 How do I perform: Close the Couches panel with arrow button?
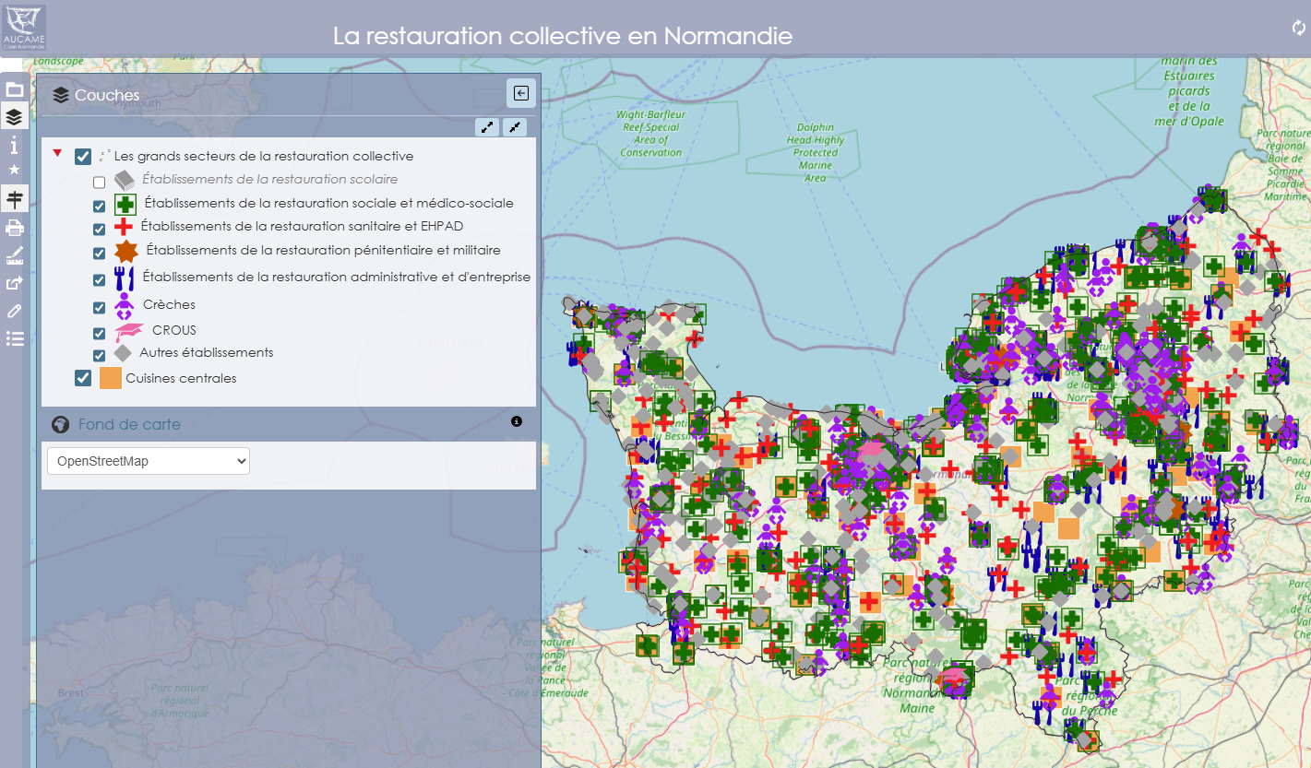520,93
